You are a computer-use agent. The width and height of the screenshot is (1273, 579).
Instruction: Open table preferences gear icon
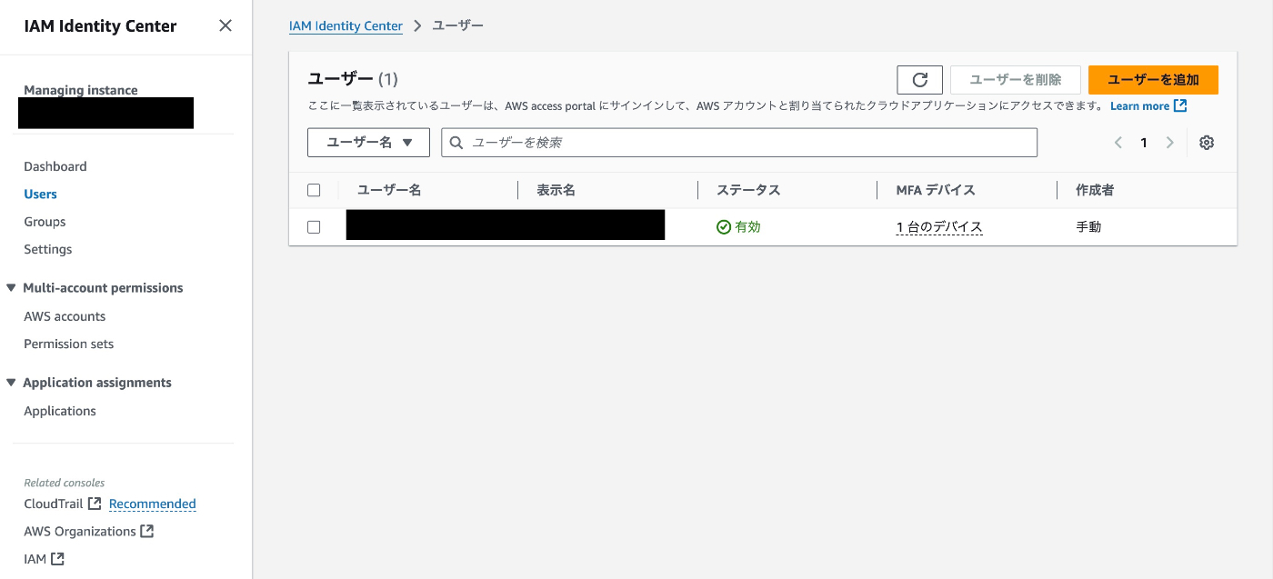tap(1207, 143)
